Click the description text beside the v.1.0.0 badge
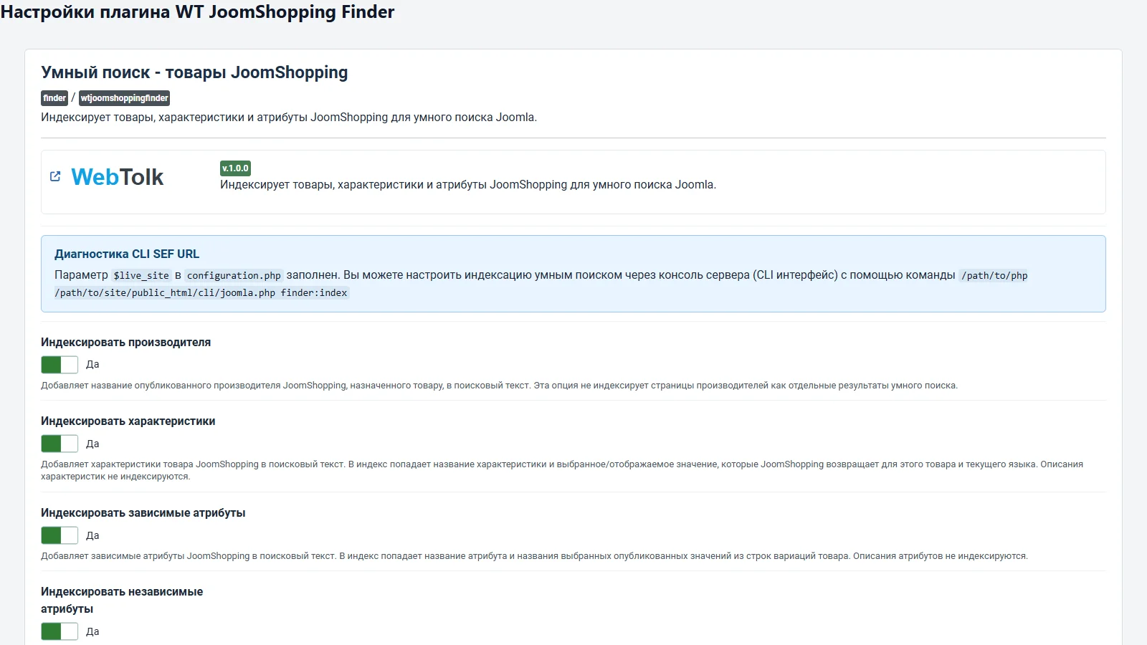Viewport: 1147px width, 645px height. point(468,185)
